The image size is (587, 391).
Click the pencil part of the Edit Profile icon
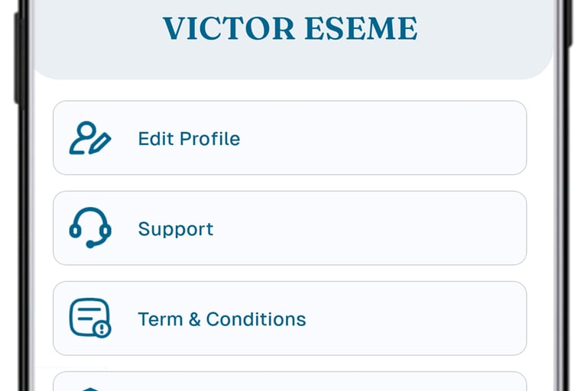pyautogui.click(x=100, y=143)
